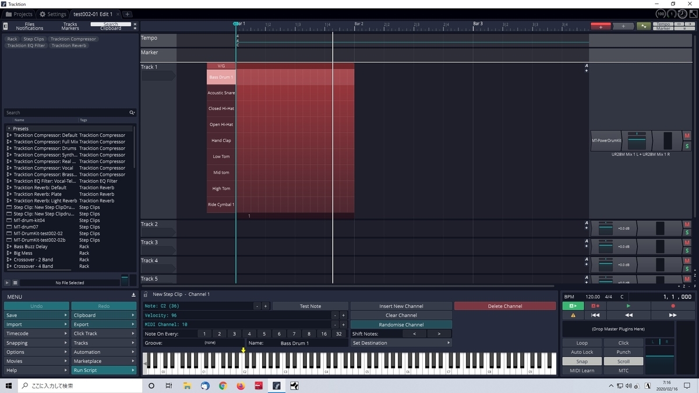Adjust the master L/R pan slider
The height and width of the screenshot is (393, 699).
click(660, 342)
